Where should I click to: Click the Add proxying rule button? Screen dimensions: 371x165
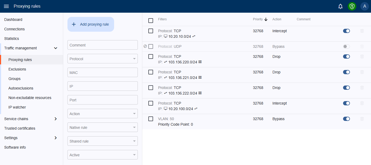coord(91,24)
